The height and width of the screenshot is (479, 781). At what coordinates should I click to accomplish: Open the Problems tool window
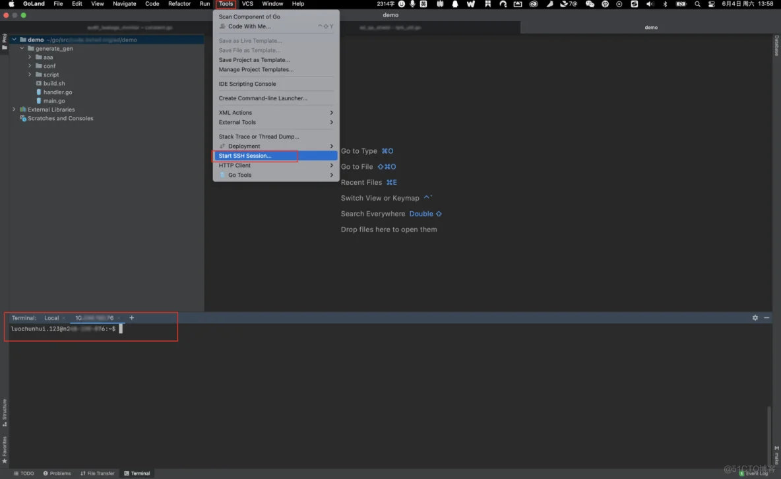click(57, 473)
